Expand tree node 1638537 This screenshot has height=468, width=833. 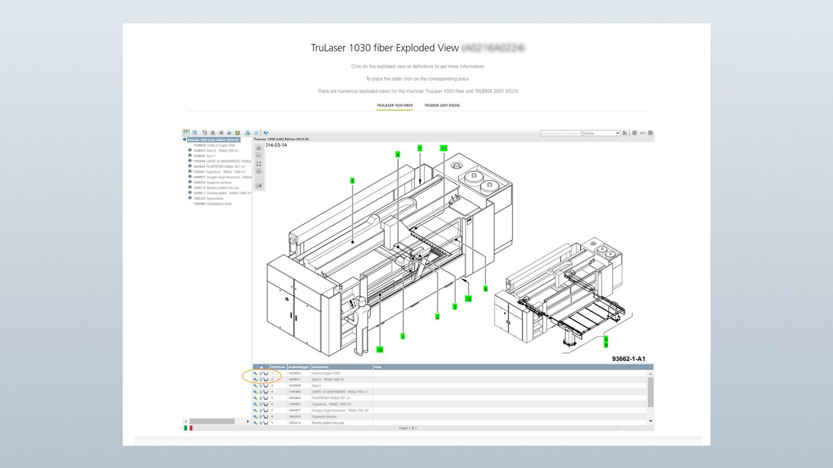point(190,150)
